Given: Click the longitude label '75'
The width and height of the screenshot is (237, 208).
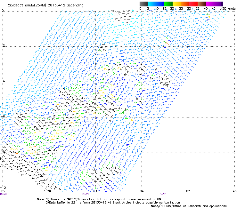Looking at the screenshot, I should 3,191.
